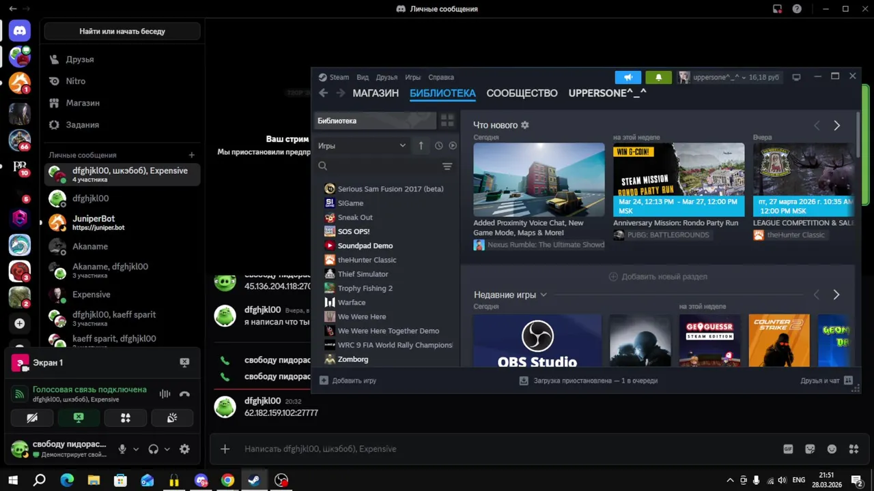The width and height of the screenshot is (874, 491).
Task: Click Найти или начать беседу in Discord
Action: pos(122,31)
